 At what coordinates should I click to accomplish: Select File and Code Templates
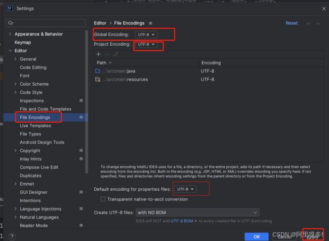[x=46, y=109]
